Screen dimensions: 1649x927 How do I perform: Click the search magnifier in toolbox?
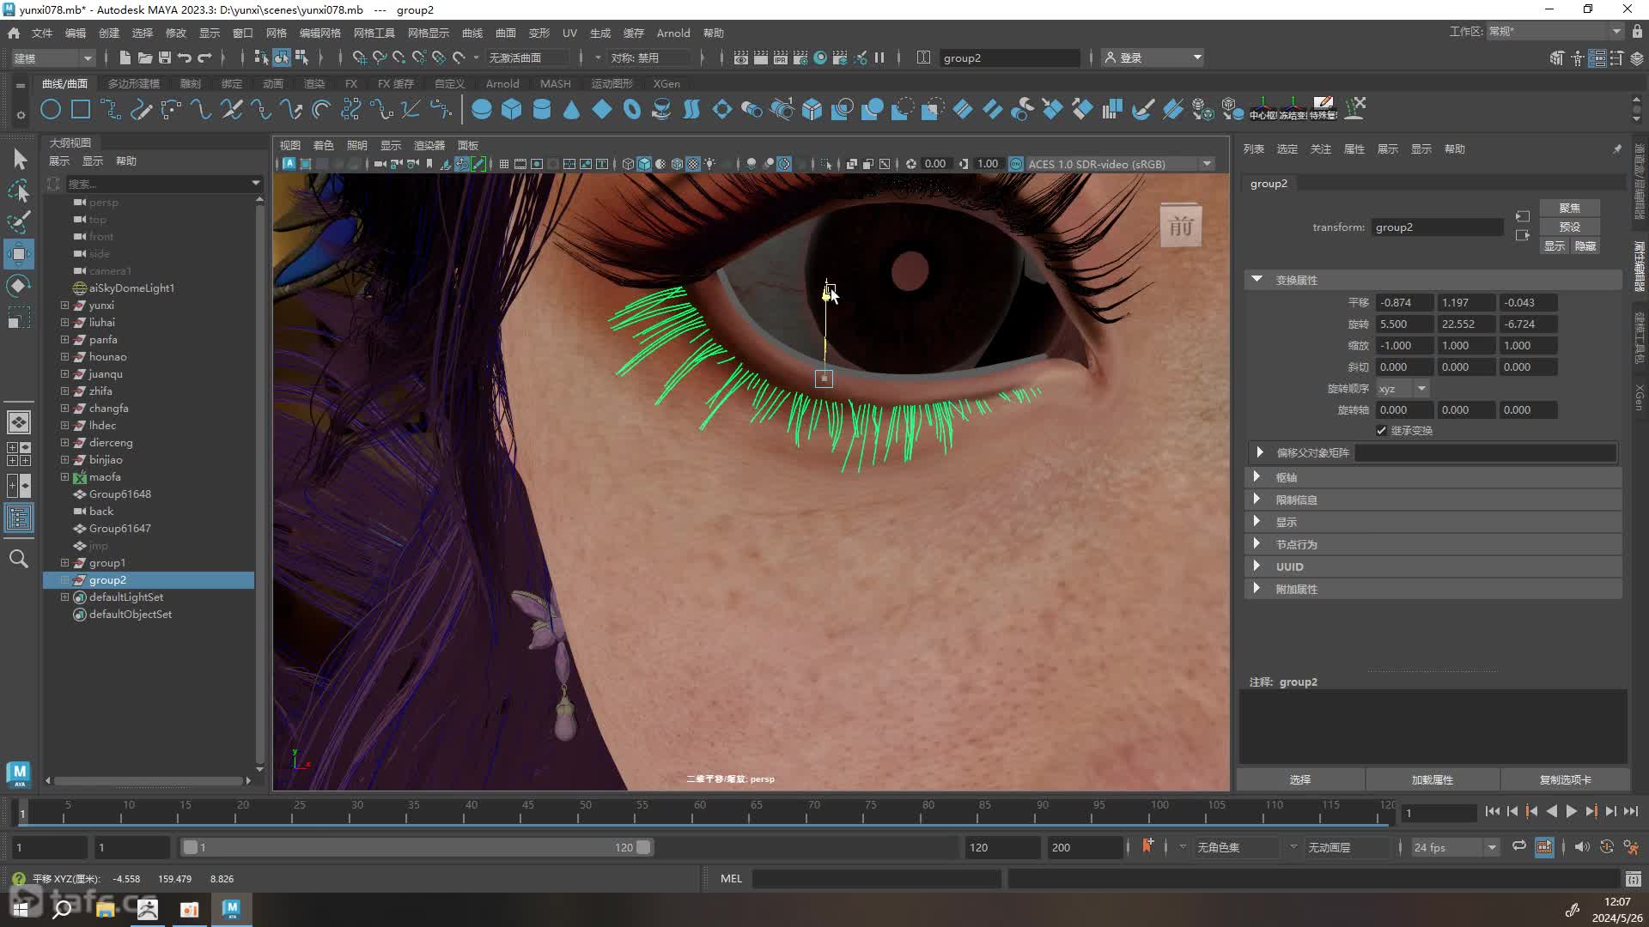click(x=19, y=559)
